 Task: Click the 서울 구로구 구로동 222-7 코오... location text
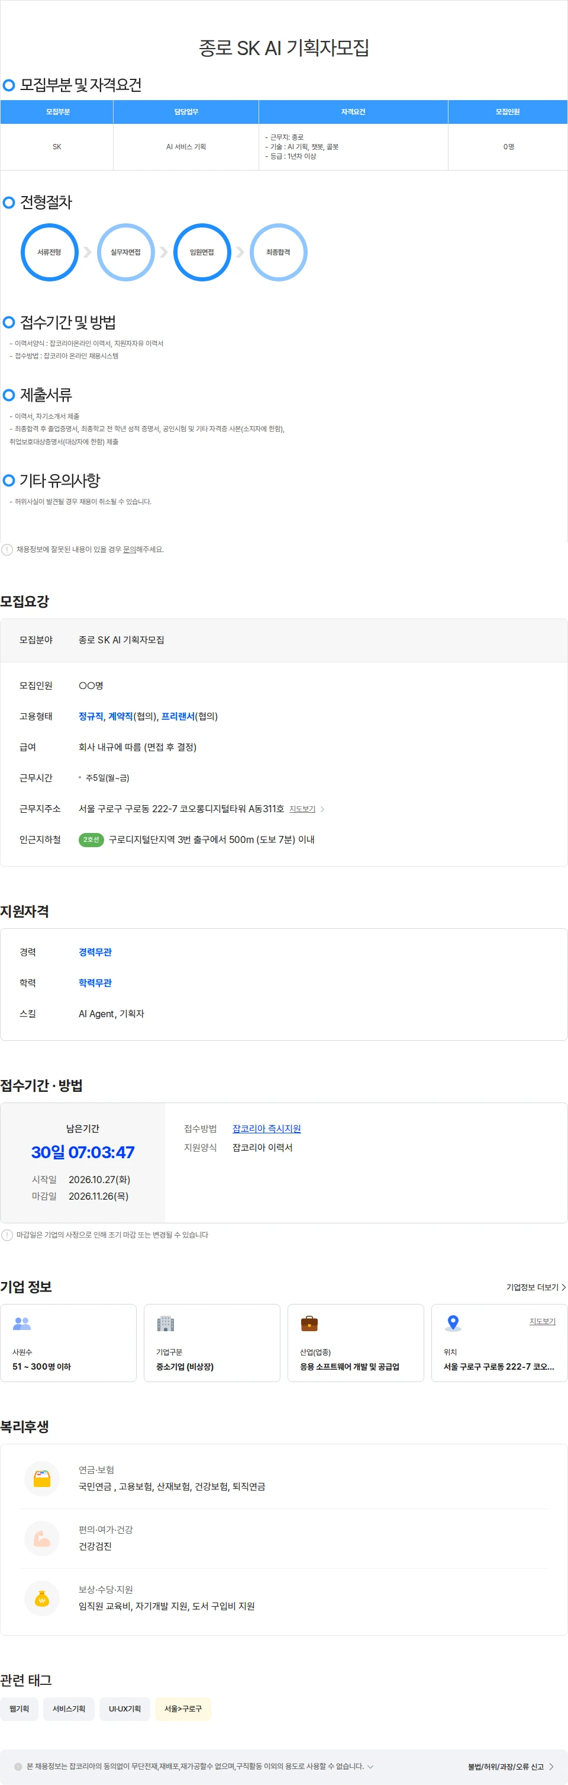499,1367
